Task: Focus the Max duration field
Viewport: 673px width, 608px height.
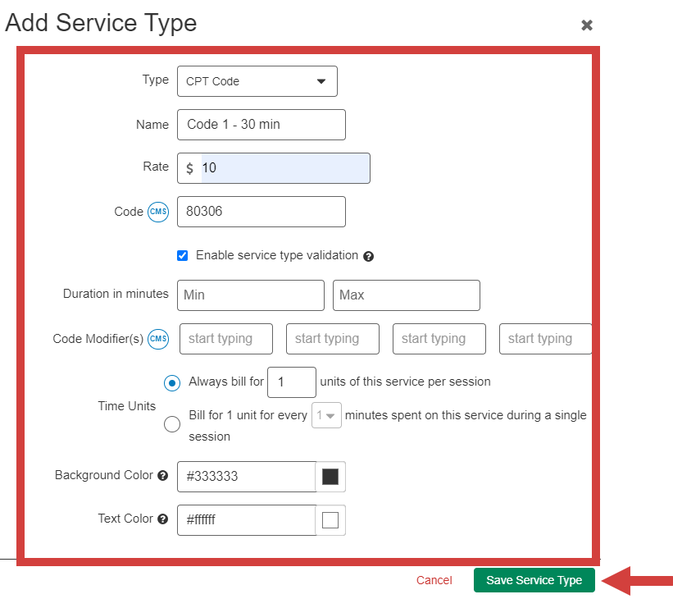Action: click(x=406, y=295)
